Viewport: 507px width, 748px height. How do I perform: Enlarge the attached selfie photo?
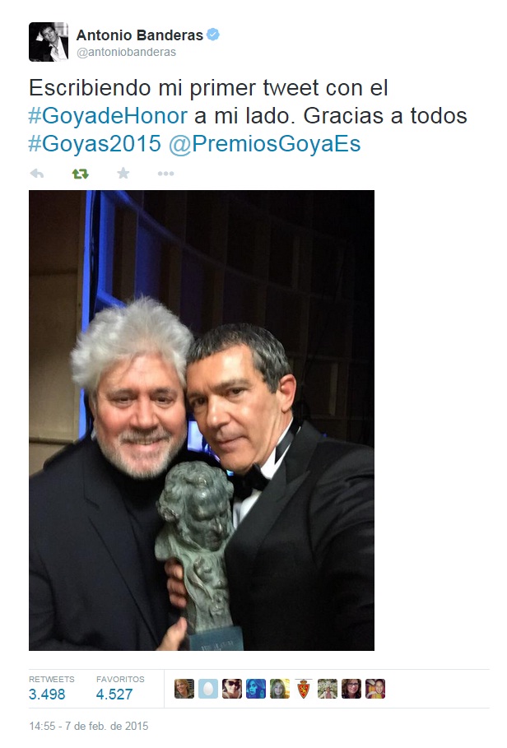click(202, 420)
